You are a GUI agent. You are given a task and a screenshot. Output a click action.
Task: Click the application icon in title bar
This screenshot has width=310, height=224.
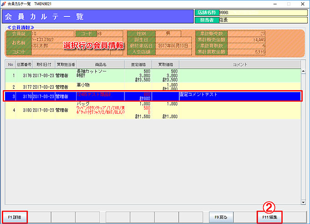pos(4,3)
